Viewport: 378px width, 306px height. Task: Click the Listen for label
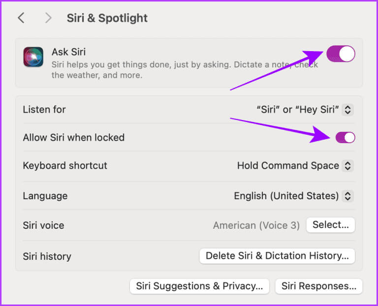44,110
